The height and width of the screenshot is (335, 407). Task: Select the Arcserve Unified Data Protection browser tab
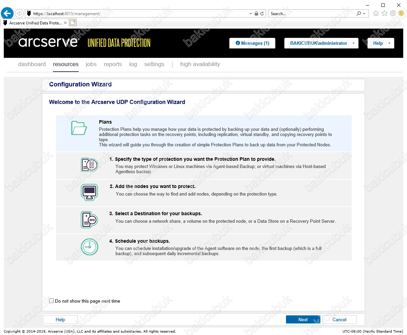[x=35, y=23]
